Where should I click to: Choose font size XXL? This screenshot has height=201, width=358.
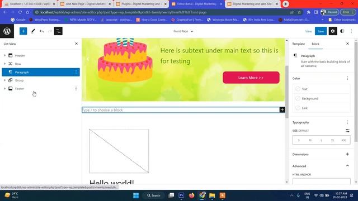point(343,140)
